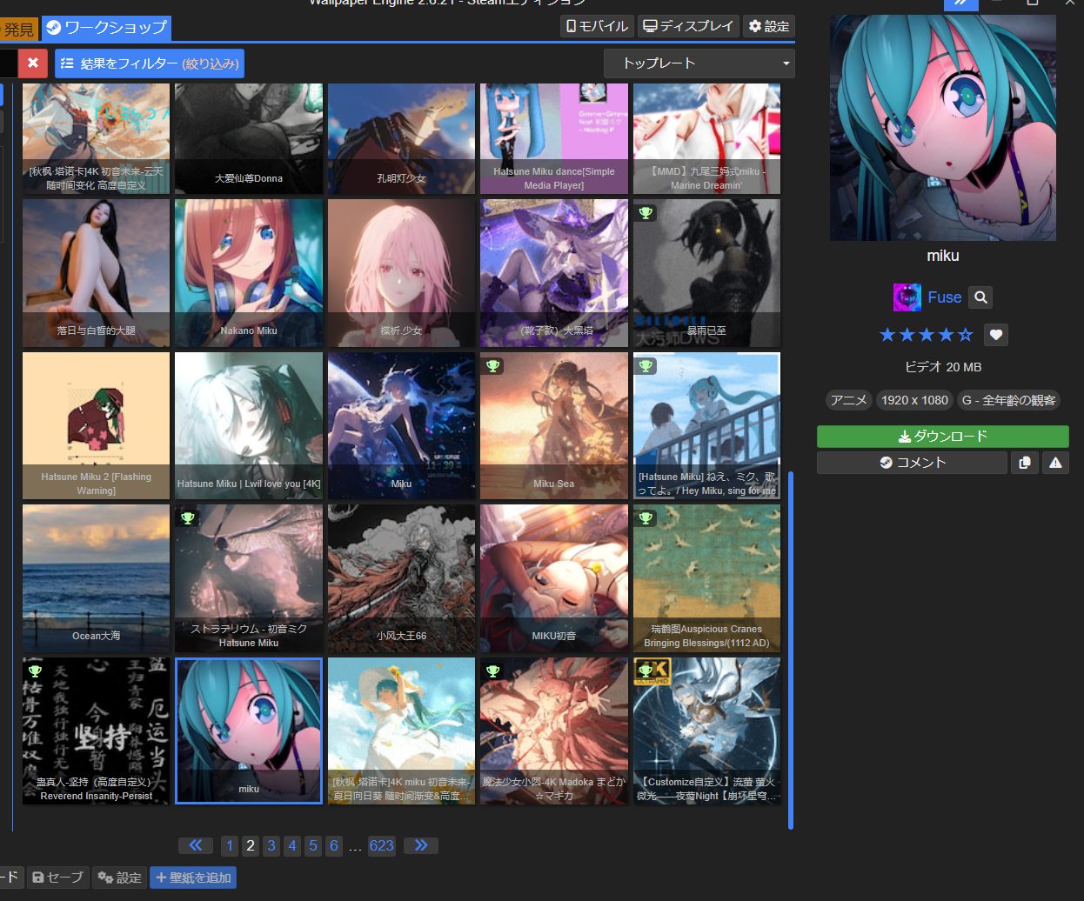Open 設定 from the top toolbar

pyautogui.click(x=769, y=26)
